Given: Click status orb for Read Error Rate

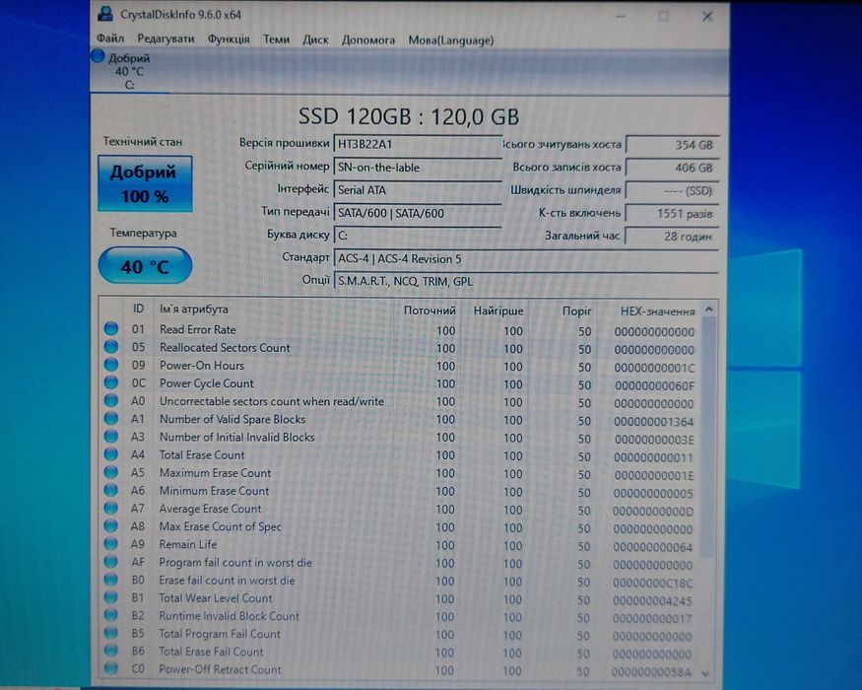Looking at the screenshot, I should click(111, 329).
